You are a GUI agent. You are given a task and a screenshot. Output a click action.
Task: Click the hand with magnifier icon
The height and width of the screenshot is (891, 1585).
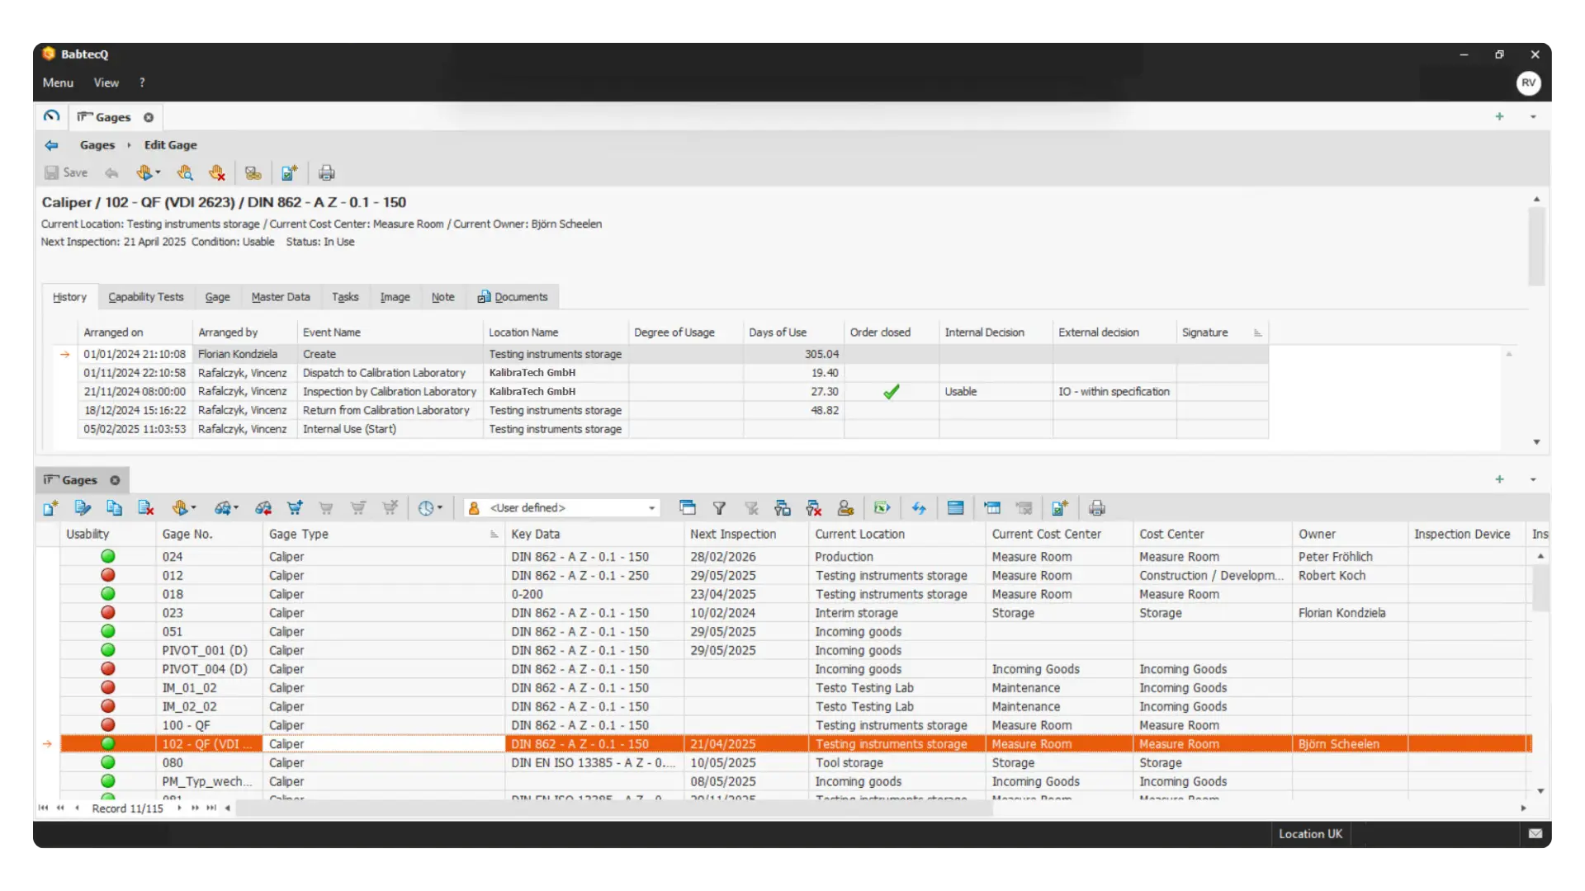tap(185, 172)
